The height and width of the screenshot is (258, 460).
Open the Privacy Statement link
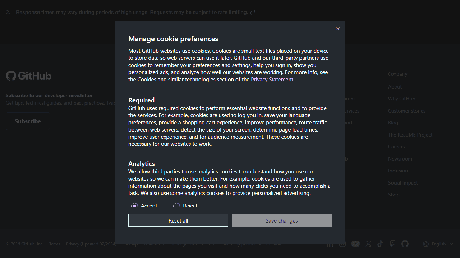point(272,80)
